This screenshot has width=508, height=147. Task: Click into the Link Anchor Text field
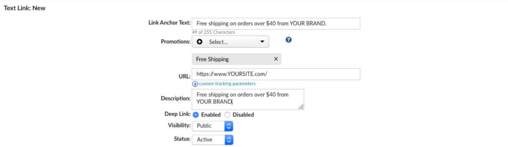click(276, 24)
